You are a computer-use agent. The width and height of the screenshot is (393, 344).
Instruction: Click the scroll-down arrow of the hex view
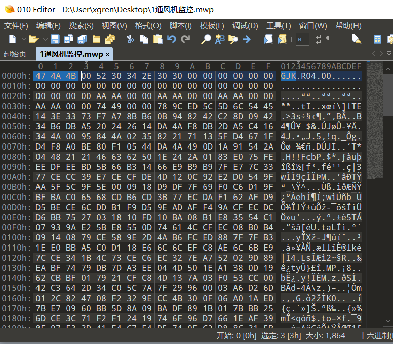click(x=388, y=321)
